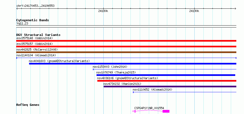The width and height of the screenshot is (244, 114).
Task: Click the CSPG4P1Y|NR_001554 gene label
Action: click(149, 108)
